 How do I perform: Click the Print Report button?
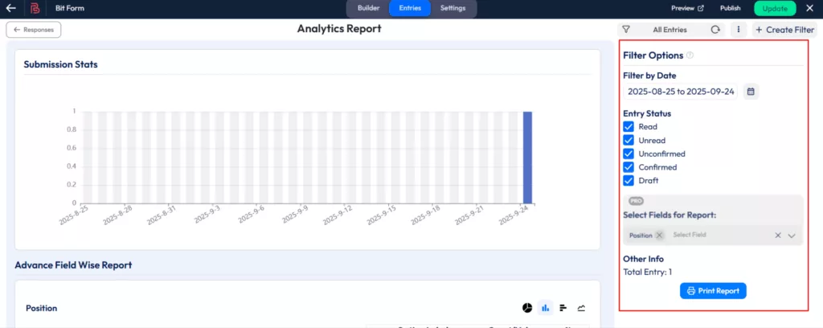713,291
